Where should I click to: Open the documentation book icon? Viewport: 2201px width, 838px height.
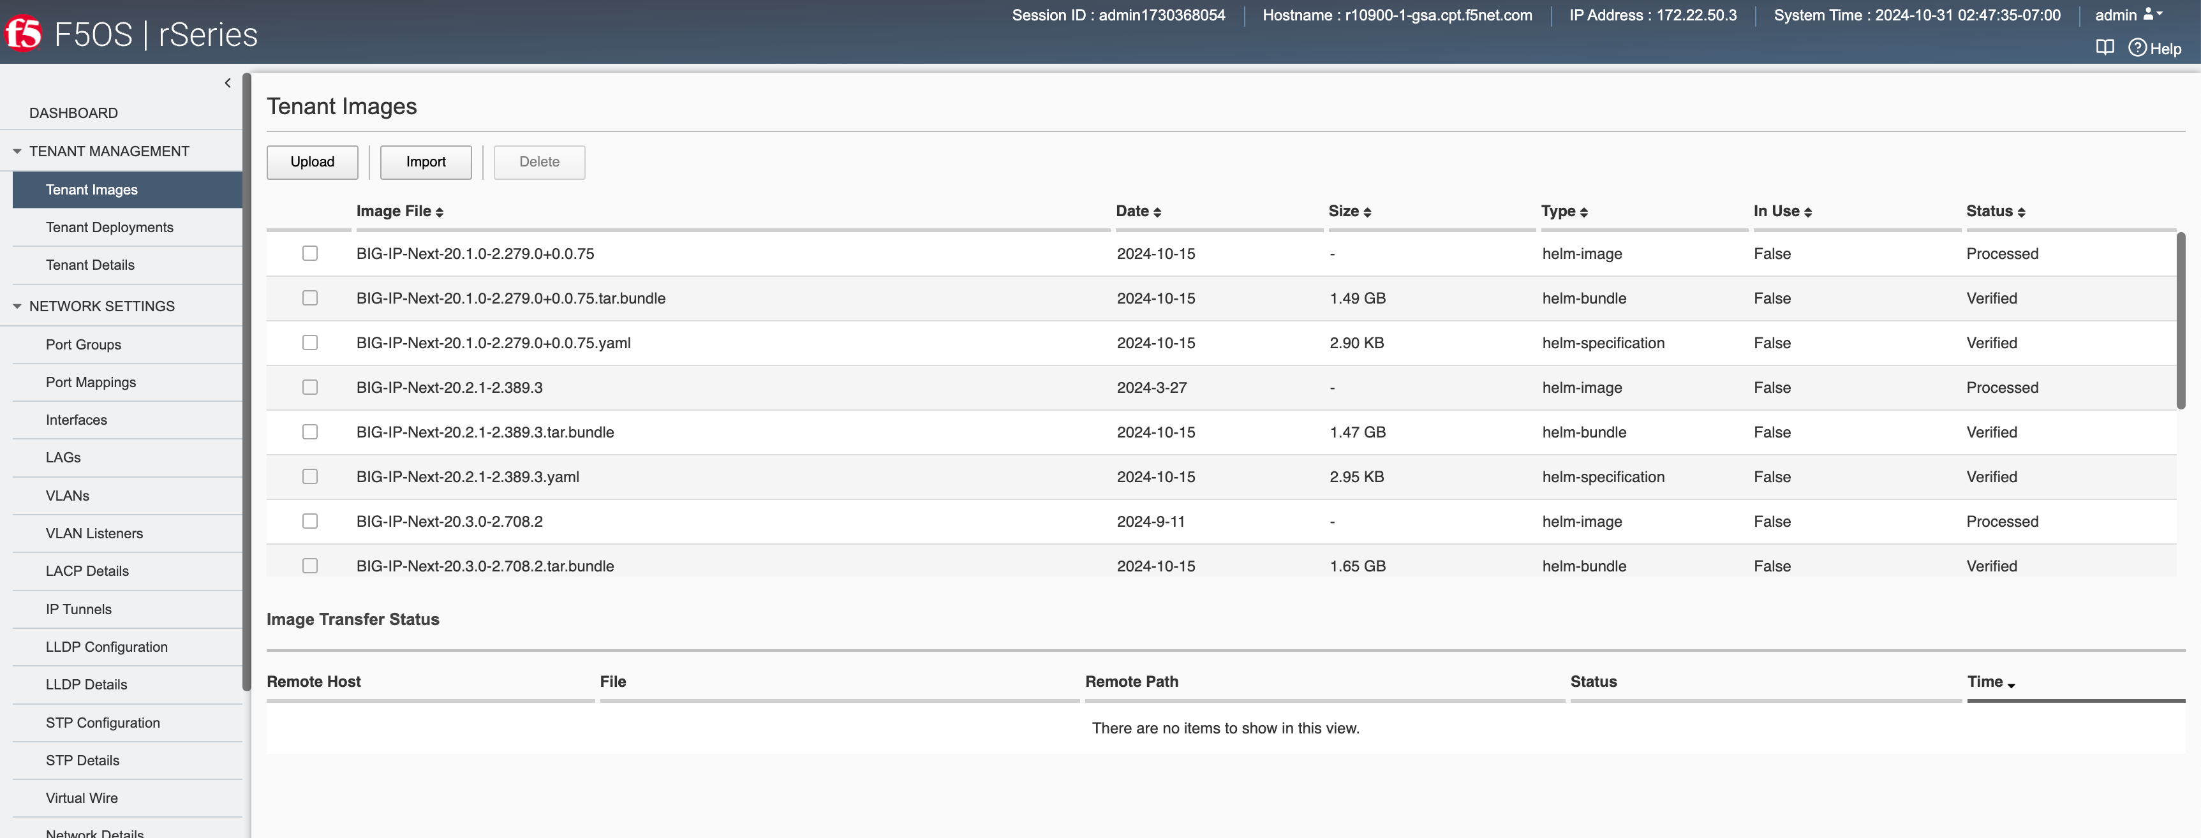tap(2105, 48)
